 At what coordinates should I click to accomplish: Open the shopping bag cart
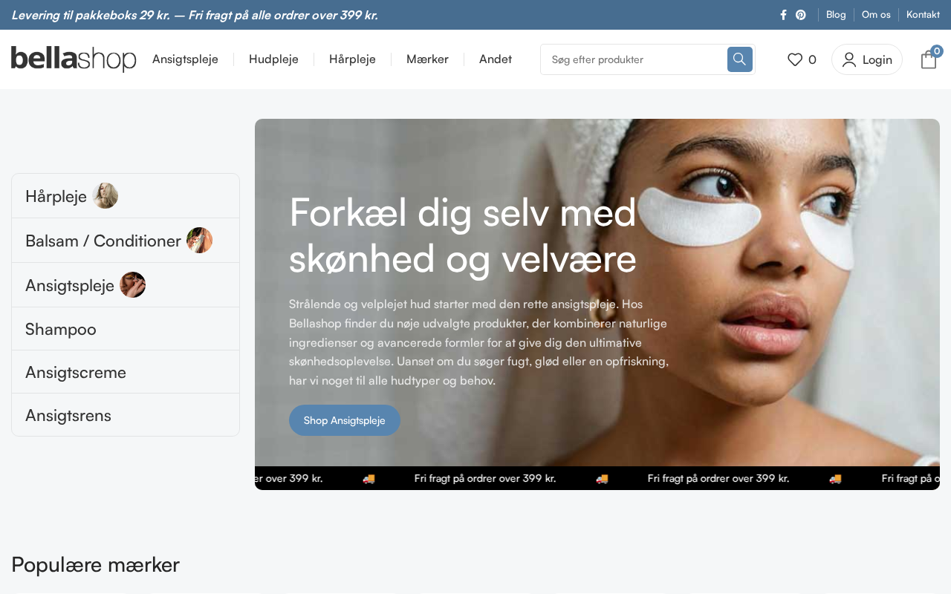pyautogui.click(x=929, y=59)
